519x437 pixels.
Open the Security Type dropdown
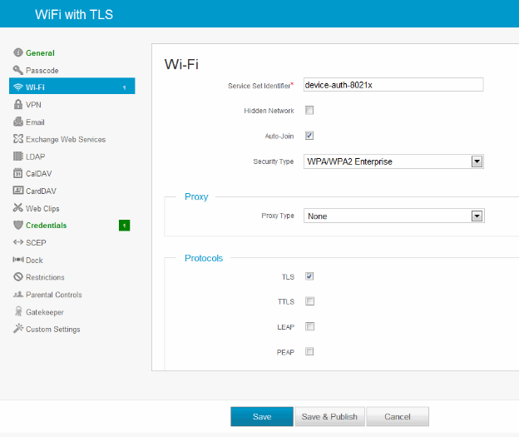point(393,161)
